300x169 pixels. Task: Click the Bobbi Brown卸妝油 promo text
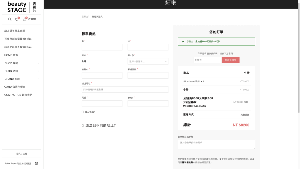(18, 163)
